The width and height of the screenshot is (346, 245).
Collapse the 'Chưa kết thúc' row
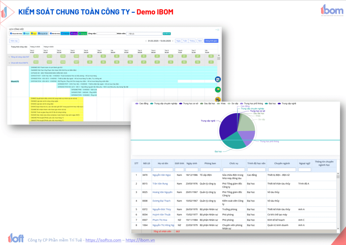point(9,63)
